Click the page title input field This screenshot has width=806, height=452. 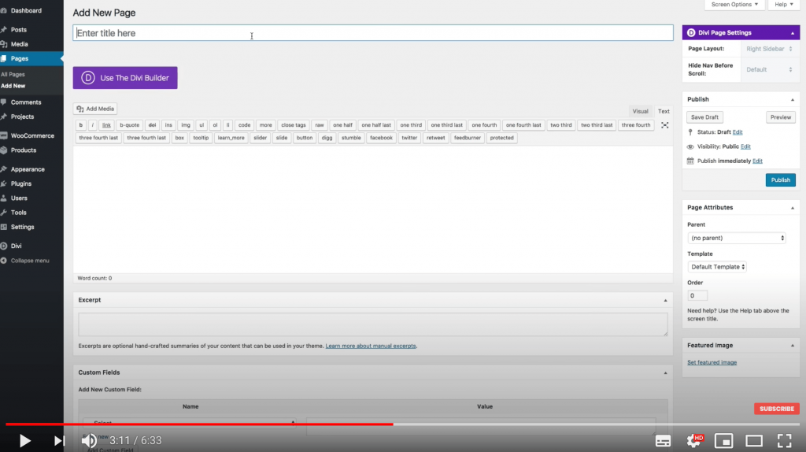[372, 33]
